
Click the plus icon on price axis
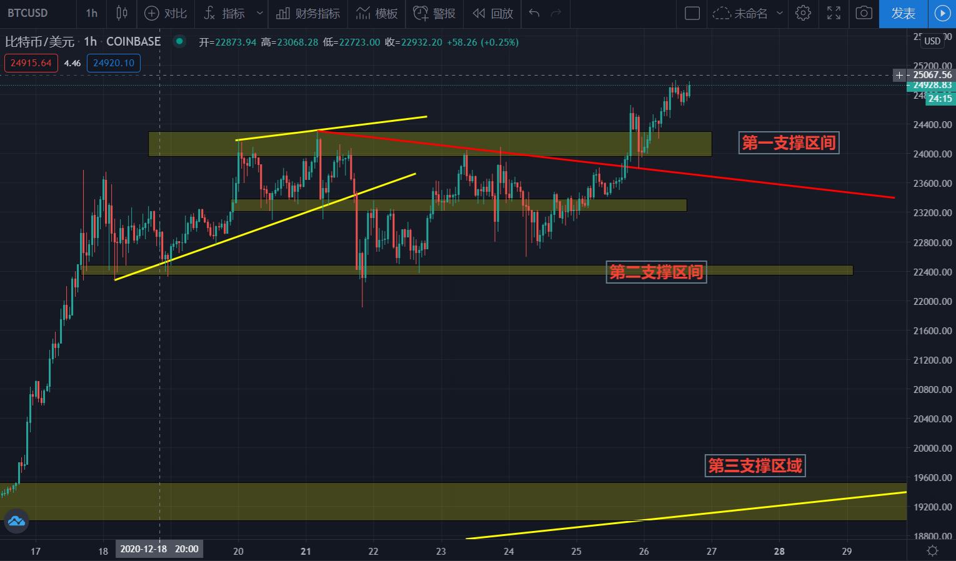(899, 75)
